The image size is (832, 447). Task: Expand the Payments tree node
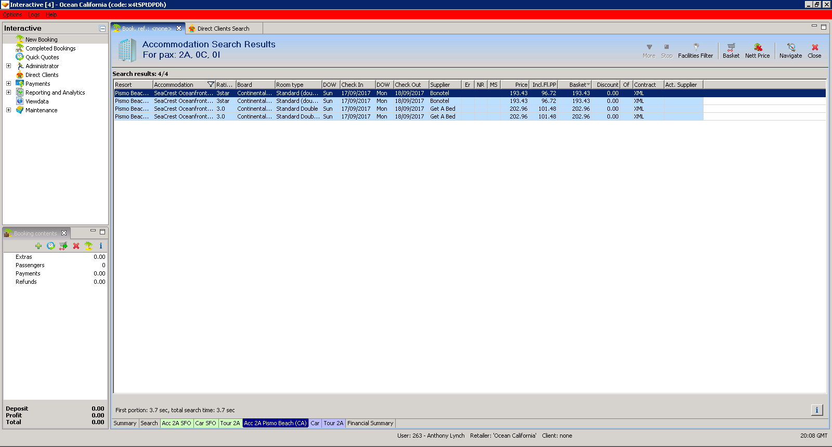click(x=8, y=84)
